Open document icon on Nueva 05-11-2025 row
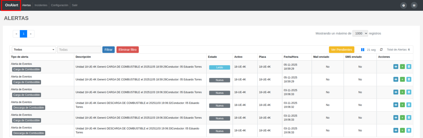 coord(409,80)
